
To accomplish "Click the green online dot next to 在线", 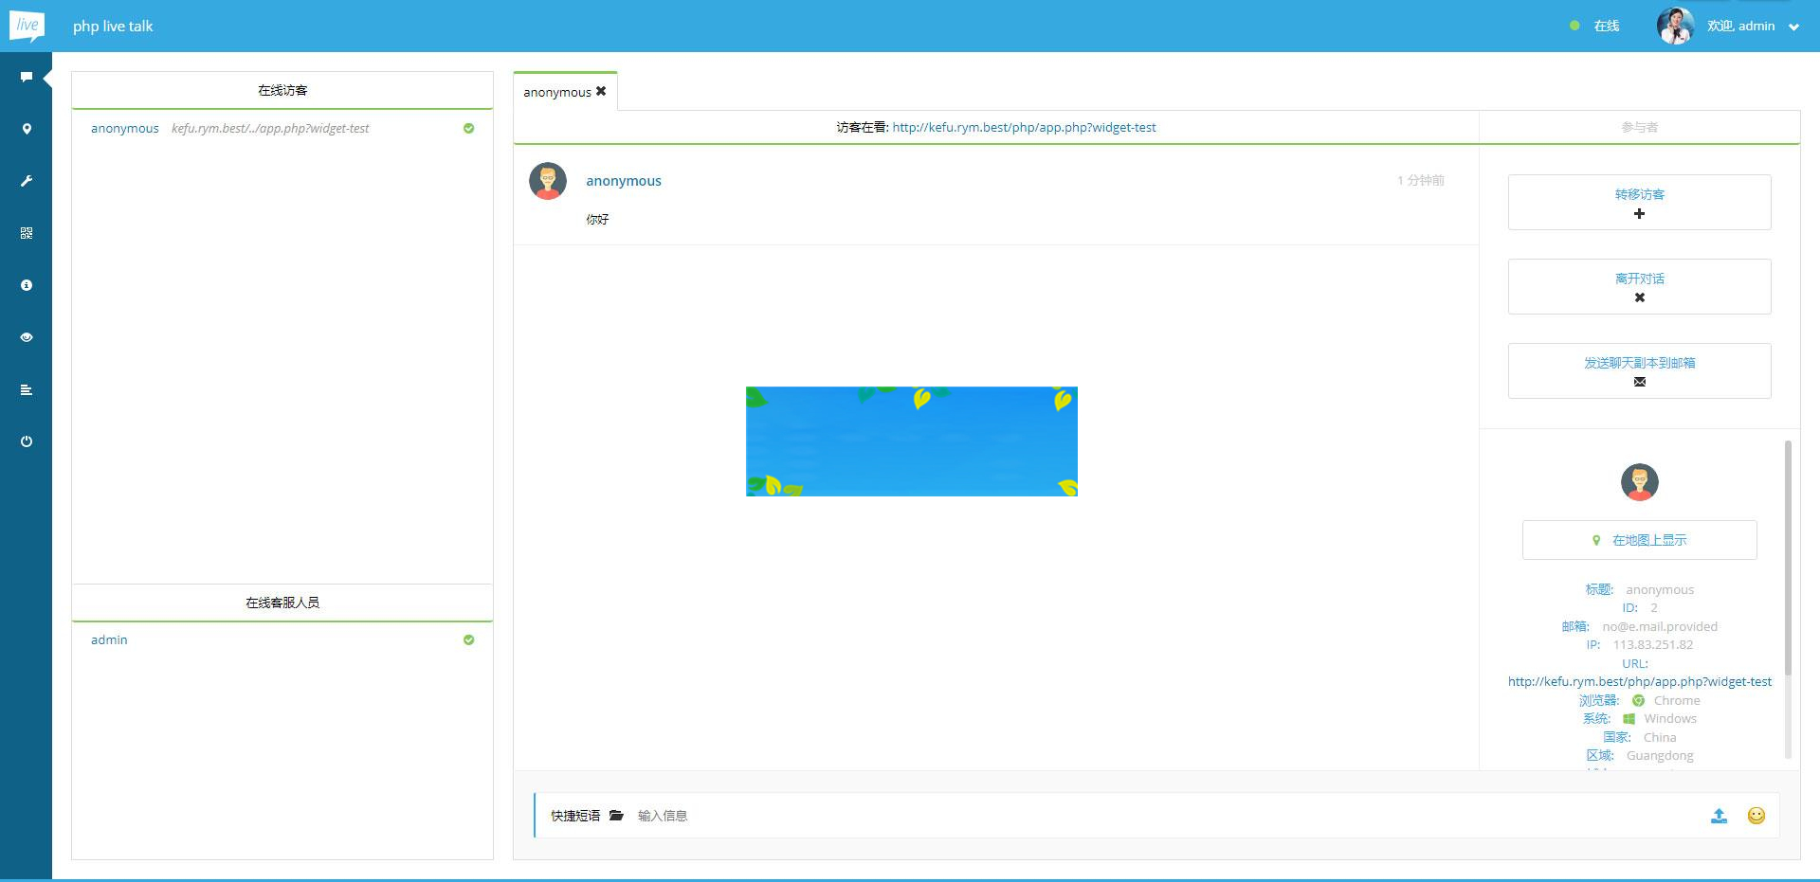I will pos(1574,26).
